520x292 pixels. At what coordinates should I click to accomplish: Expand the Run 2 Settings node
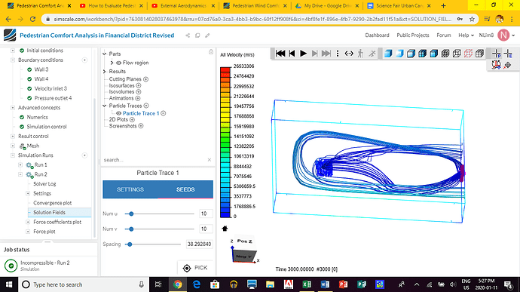(x=28, y=193)
